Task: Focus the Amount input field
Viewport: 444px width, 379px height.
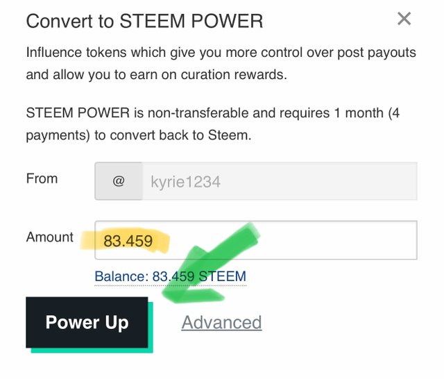Action: (256, 240)
